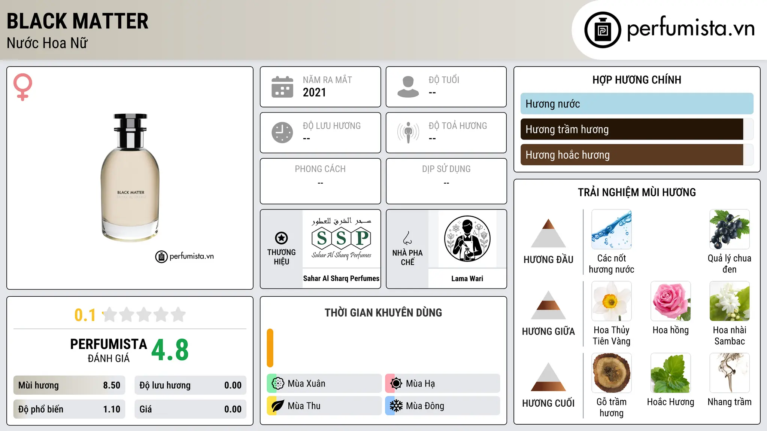767x431 pixels.
Task: Click the Perfumista rating value 4.8
Action: 170,350
